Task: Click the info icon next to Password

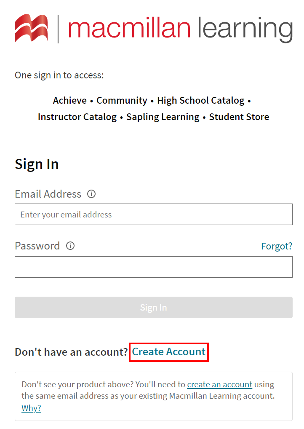Action: tap(70, 246)
